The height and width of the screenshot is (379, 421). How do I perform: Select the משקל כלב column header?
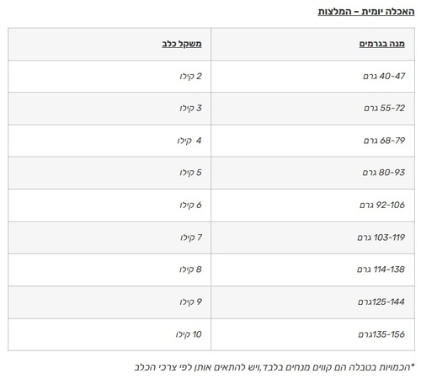click(109, 44)
